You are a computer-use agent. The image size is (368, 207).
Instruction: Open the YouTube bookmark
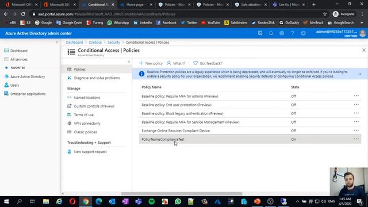pyautogui.click(x=211, y=22)
